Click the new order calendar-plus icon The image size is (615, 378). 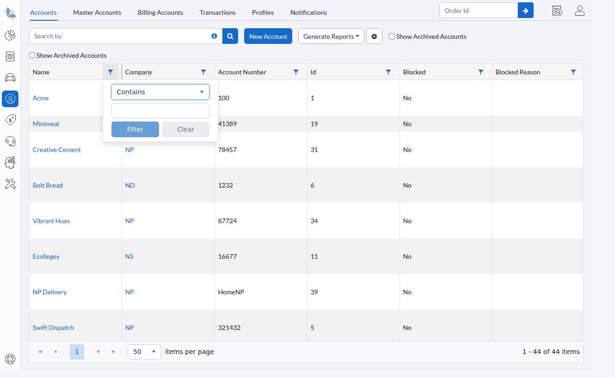[x=557, y=11]
